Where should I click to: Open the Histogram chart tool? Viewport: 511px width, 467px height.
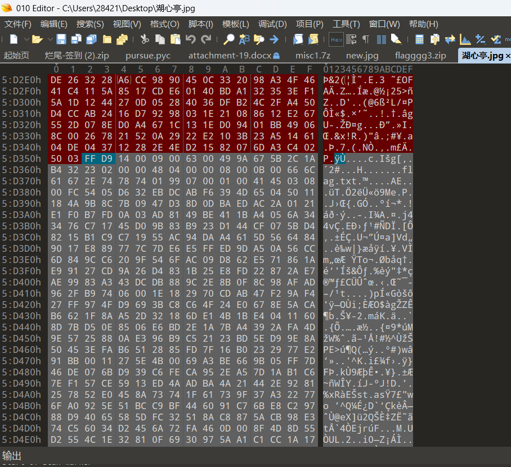pos(465,39)
